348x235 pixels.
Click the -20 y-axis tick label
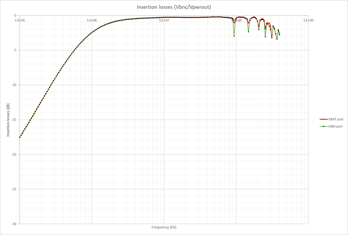(14, 155)
